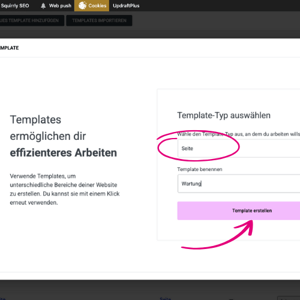
Task: Click the Template-Typ auswählen heading
Action: tap(224, 115)
